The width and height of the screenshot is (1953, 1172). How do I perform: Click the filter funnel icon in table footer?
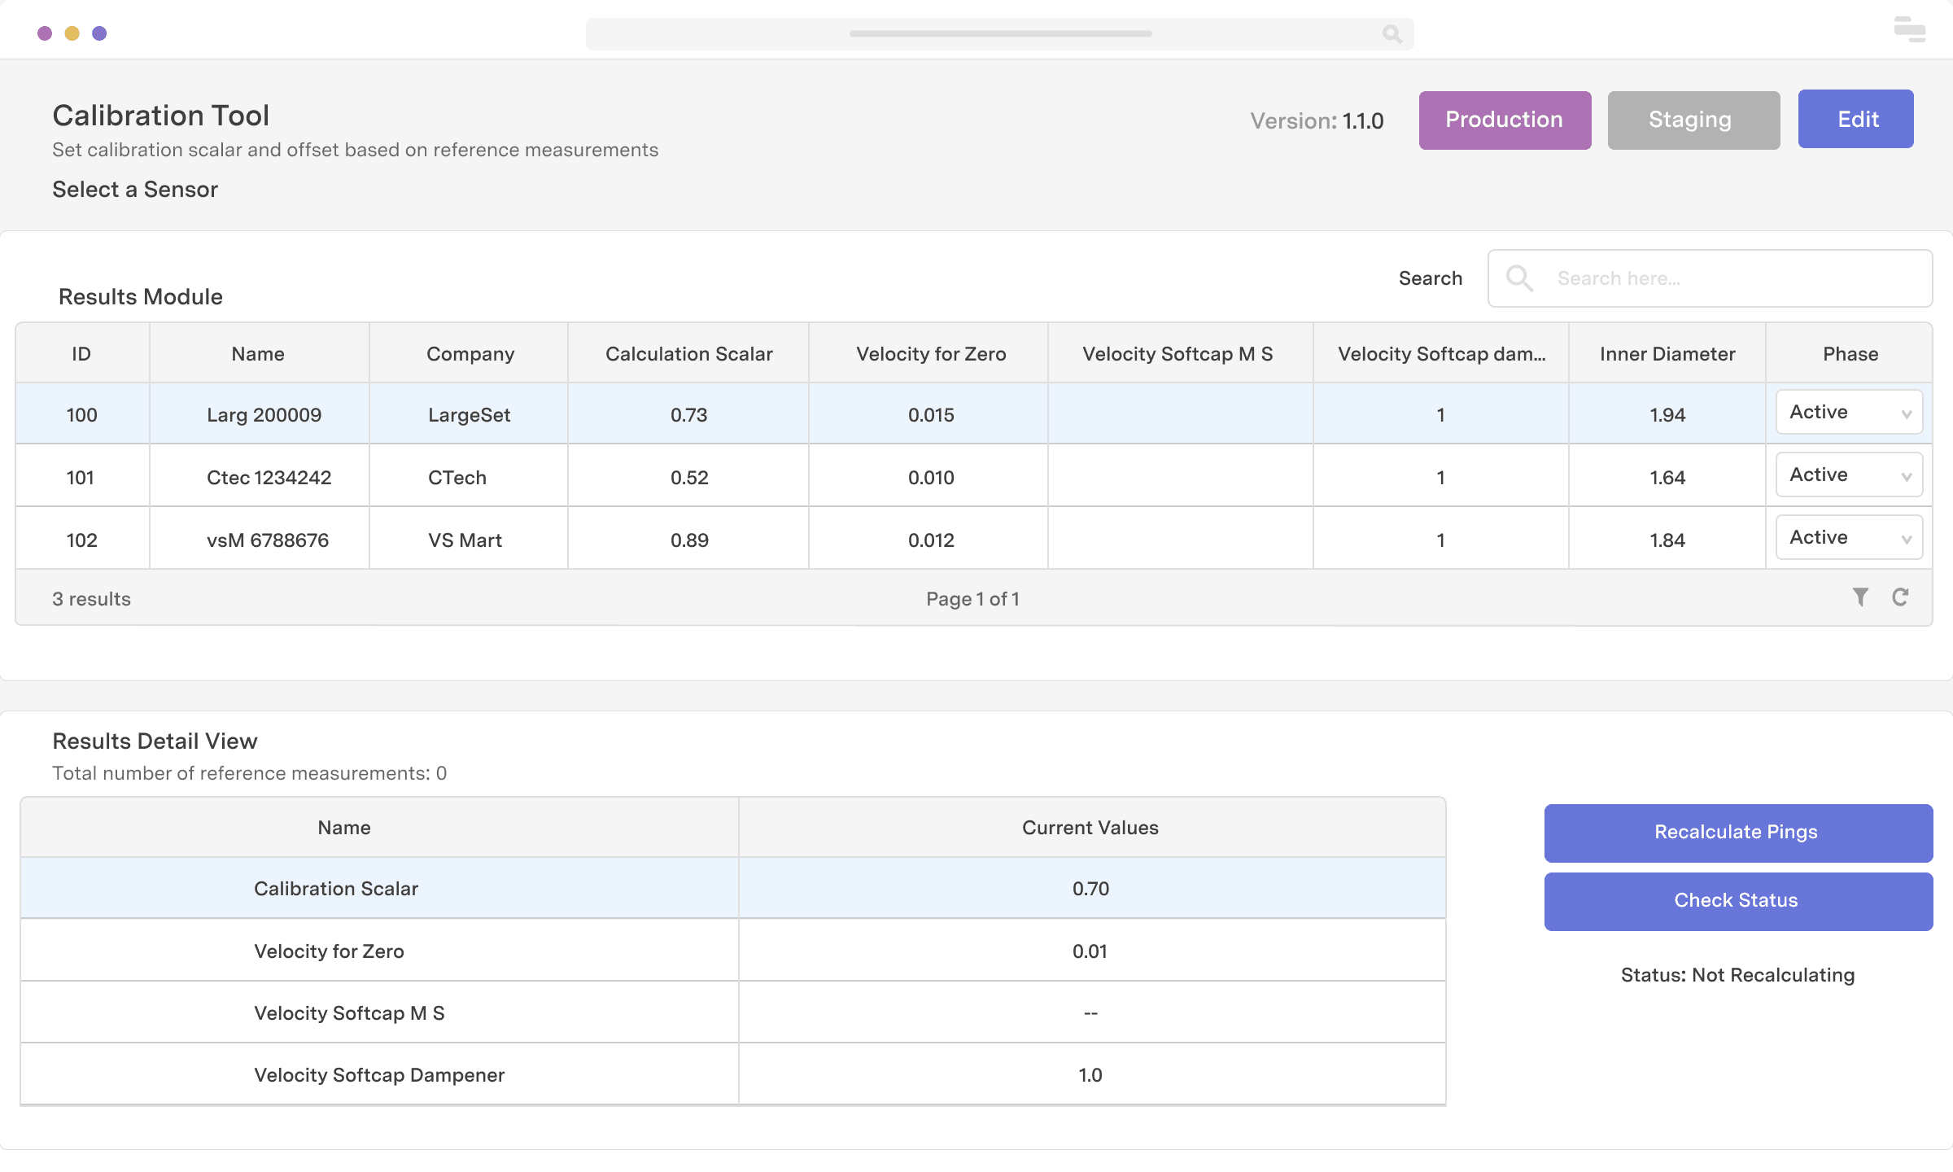click(x=1860, y=597)
